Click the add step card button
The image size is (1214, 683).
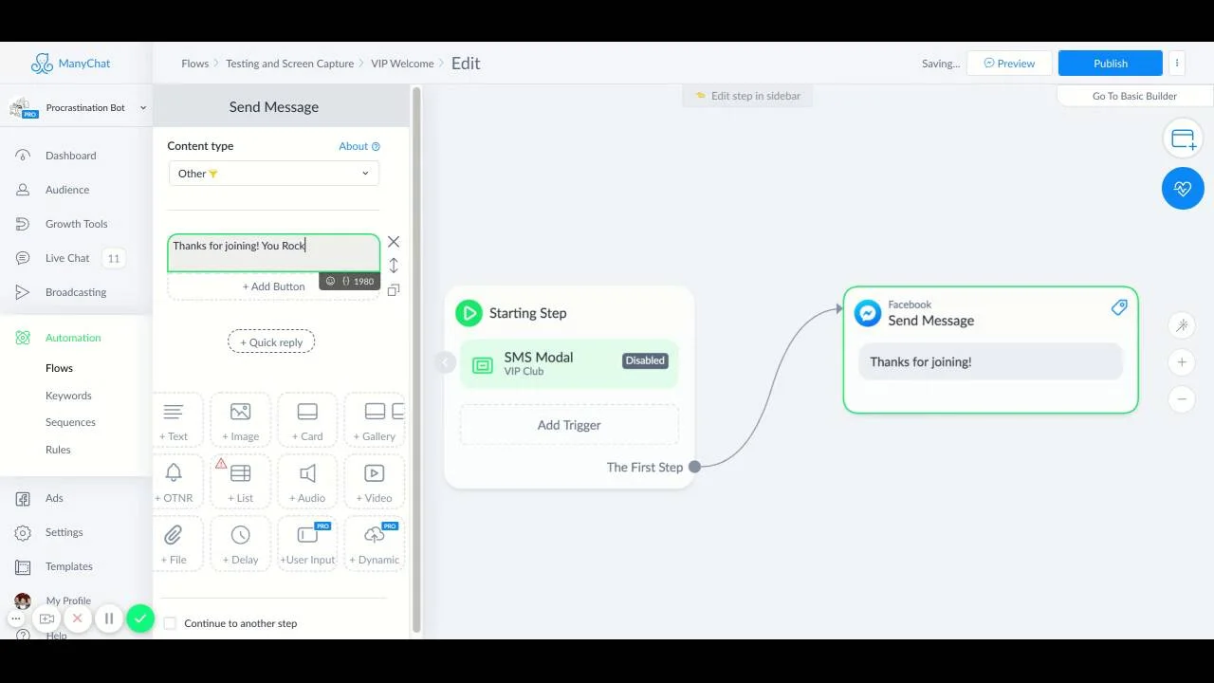tap(1183, 139)
